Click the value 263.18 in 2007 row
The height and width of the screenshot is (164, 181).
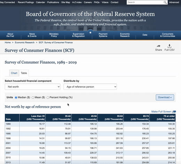point(171,153)
